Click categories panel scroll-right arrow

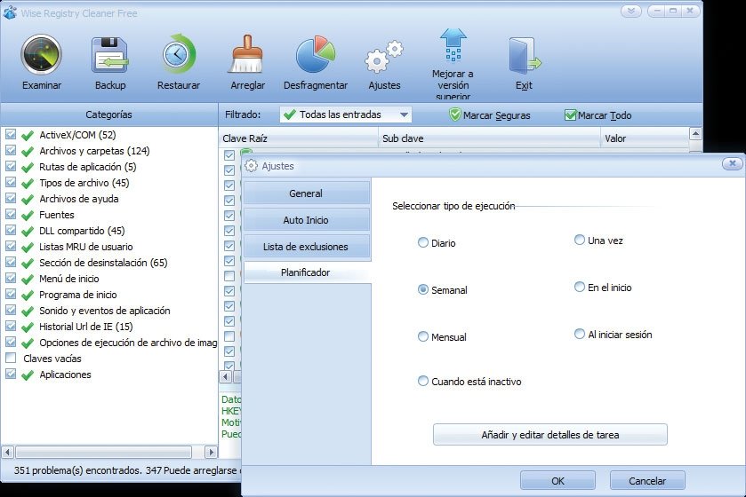211,452
